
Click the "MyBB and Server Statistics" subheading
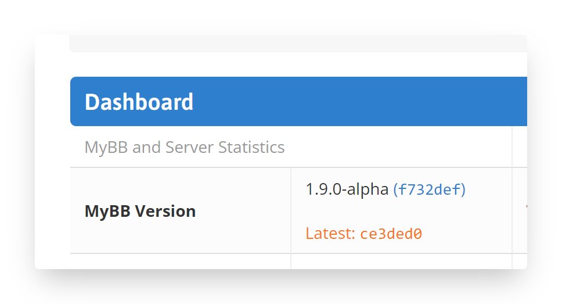(x=185, y=147)
